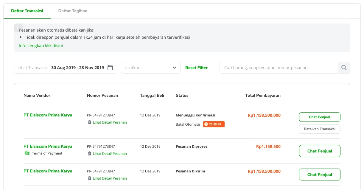Click the clipboard icon in the Pesanan Diproses row
The image size is (364, 190).
click(89, 154)
